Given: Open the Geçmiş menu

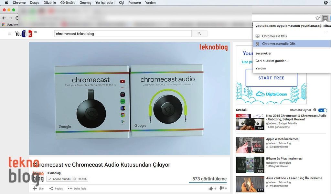Looking at the screenshot, I should (85, 3).
